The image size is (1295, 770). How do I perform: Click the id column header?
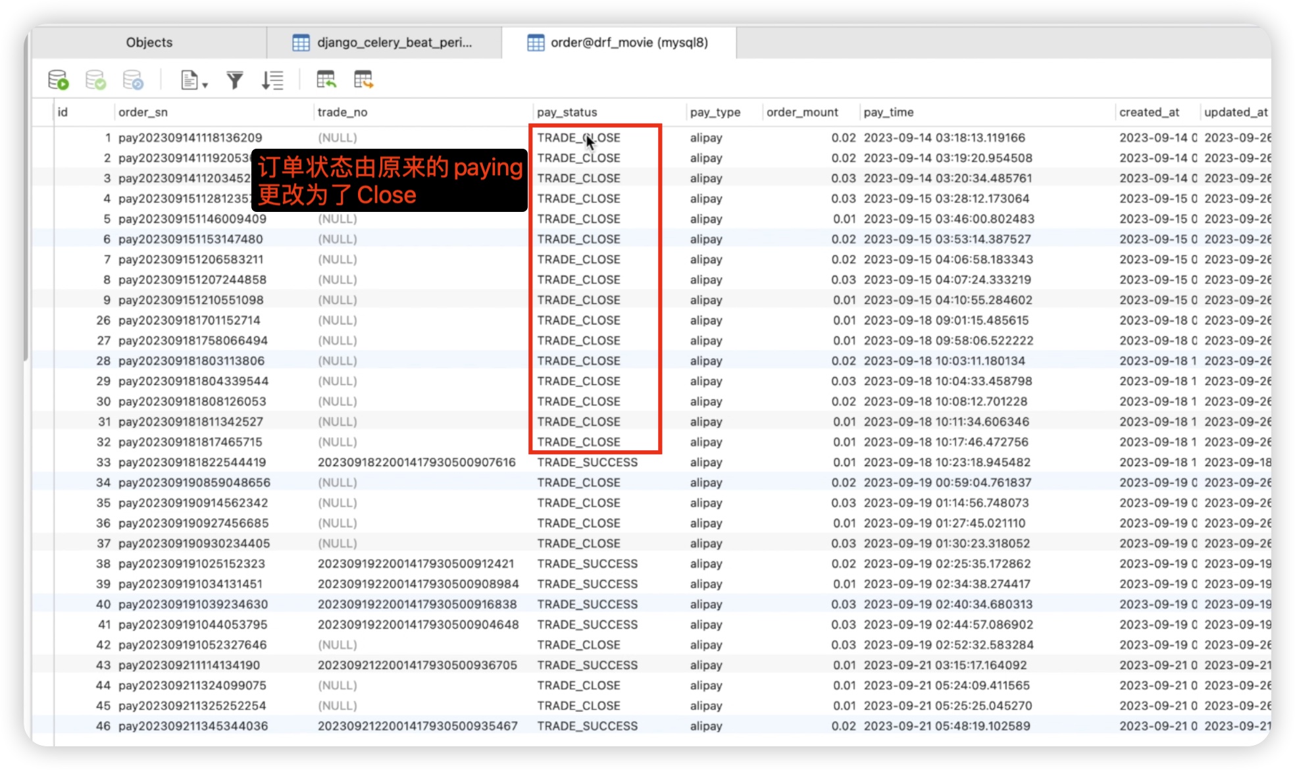tap(63, 112)
